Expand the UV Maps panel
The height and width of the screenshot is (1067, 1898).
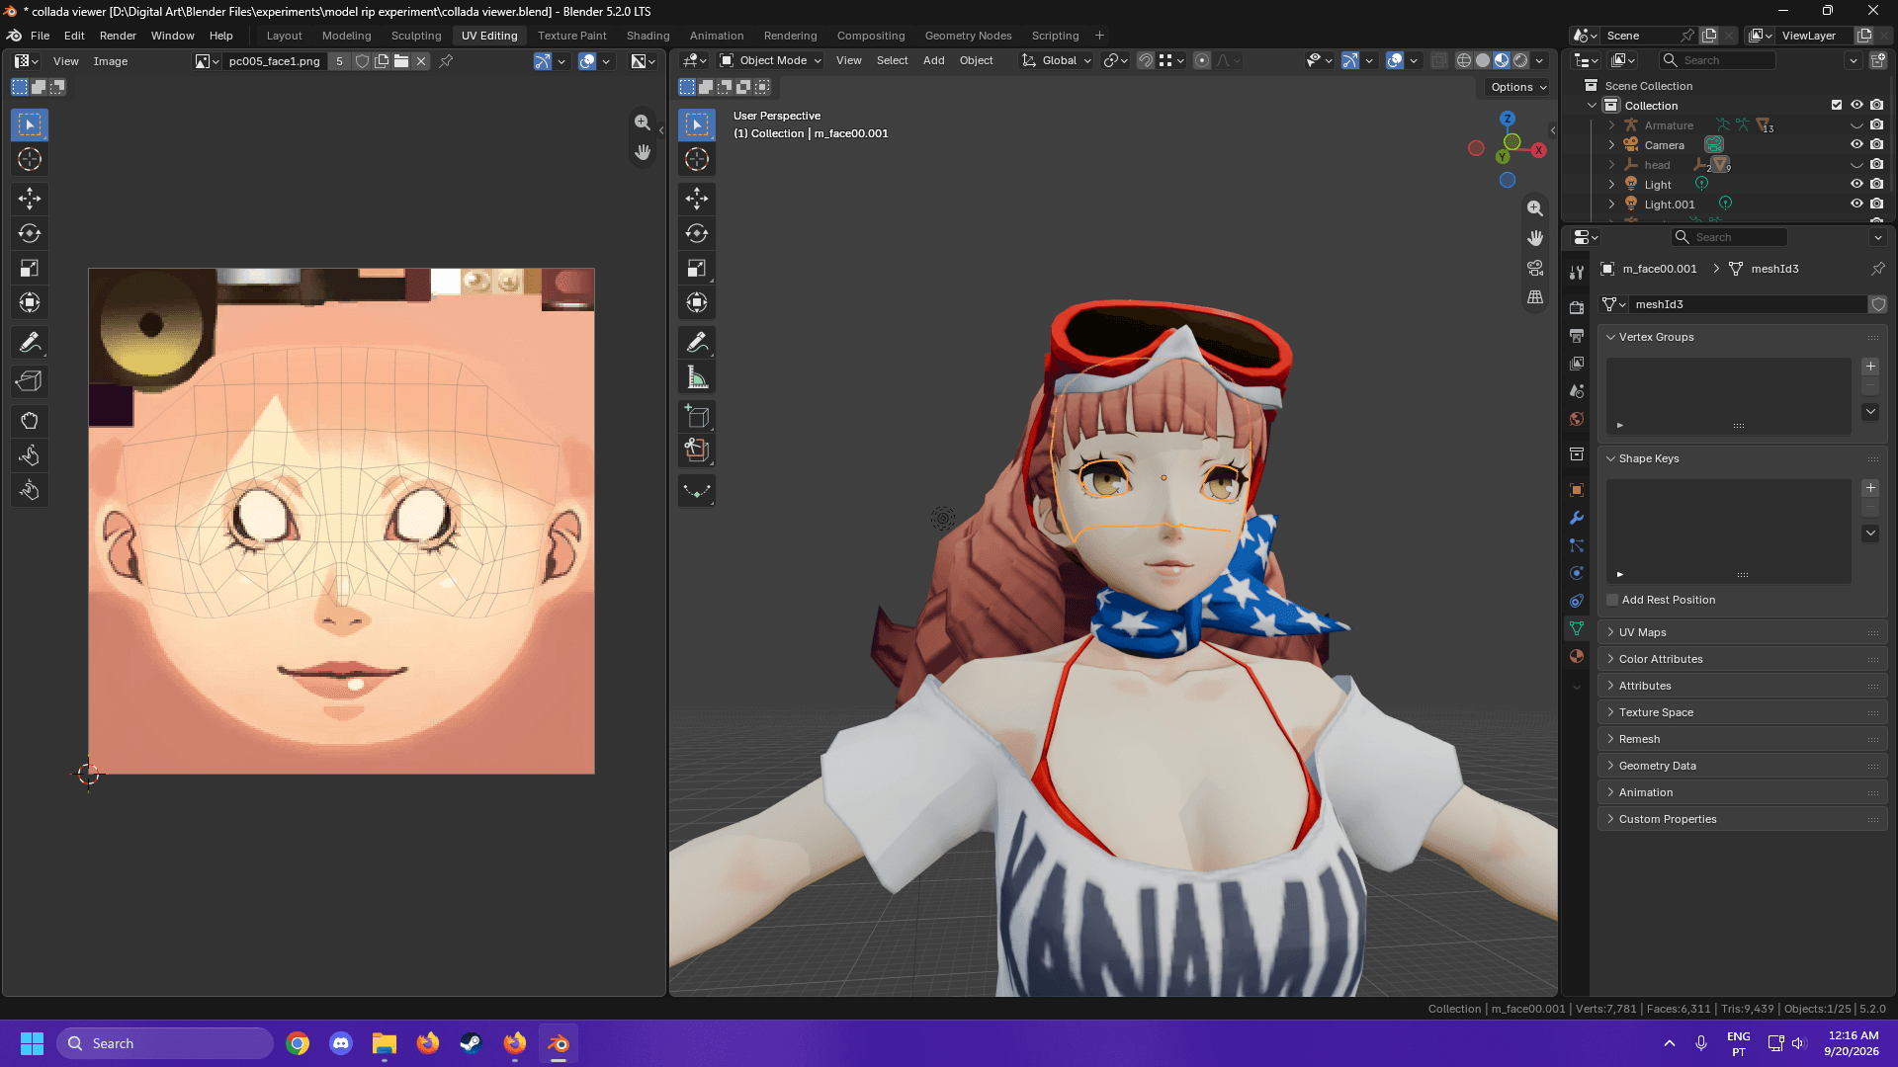(1742, 632)
